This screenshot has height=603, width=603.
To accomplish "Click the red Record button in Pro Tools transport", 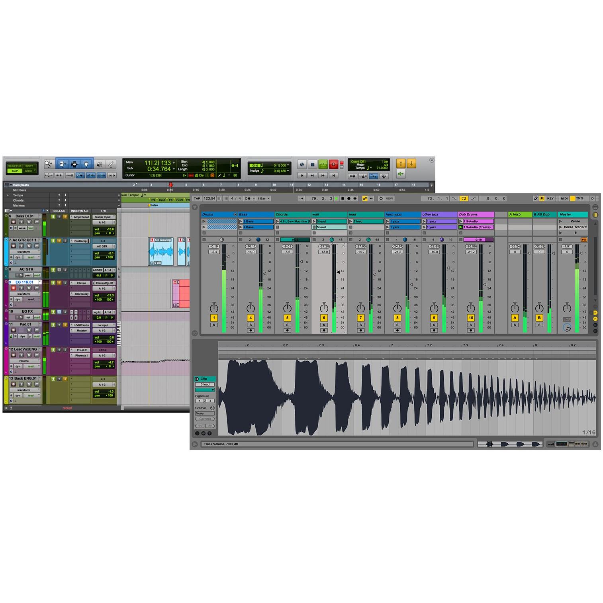I will pos(333,164).
